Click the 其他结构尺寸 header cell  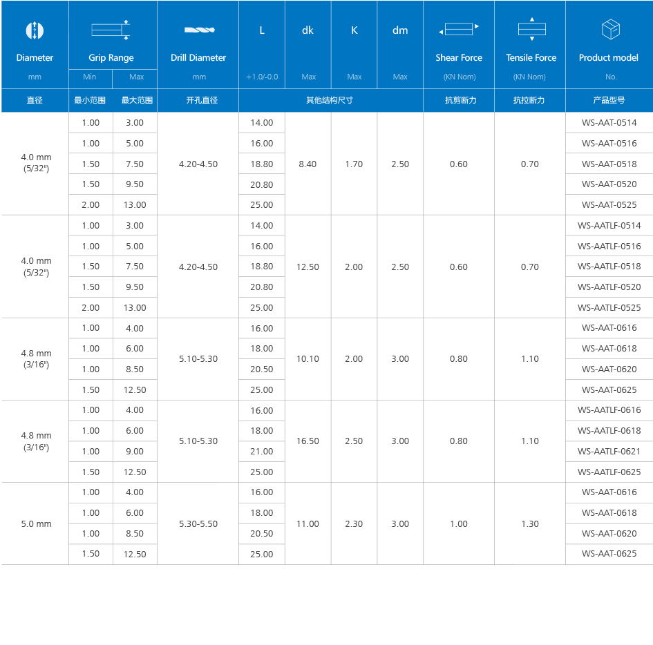(330, 100)
